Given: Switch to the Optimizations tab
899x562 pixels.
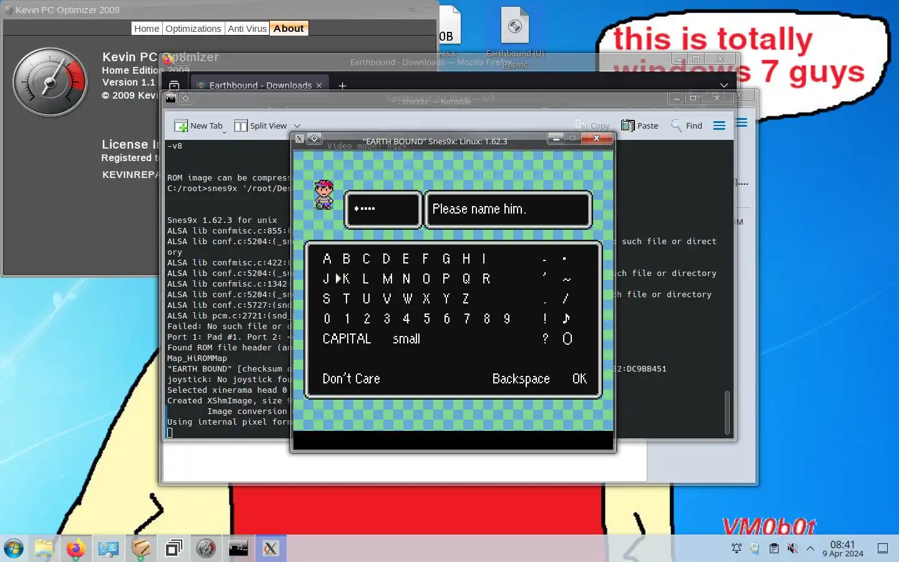Looking at the screenshot, I should [194, 29].
